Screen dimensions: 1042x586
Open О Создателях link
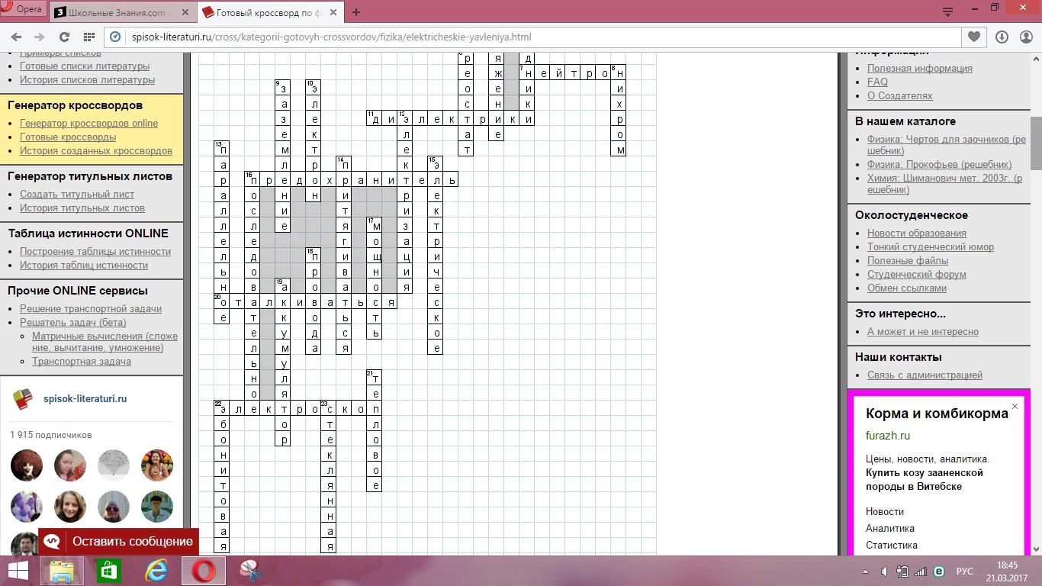coord(900,96)
